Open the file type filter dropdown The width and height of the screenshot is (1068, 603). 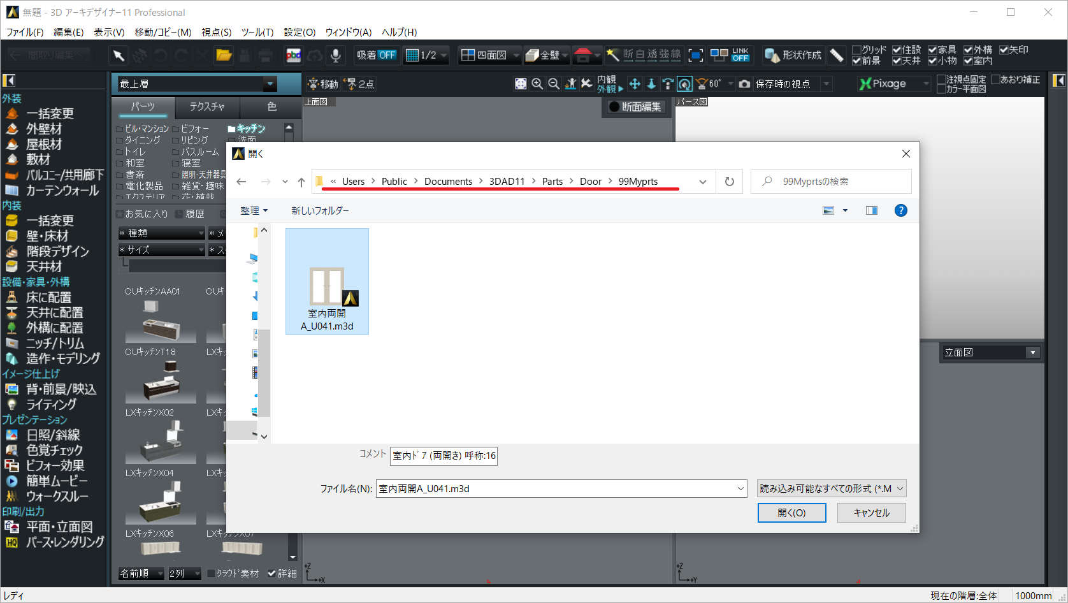click(x=832, y=489)
